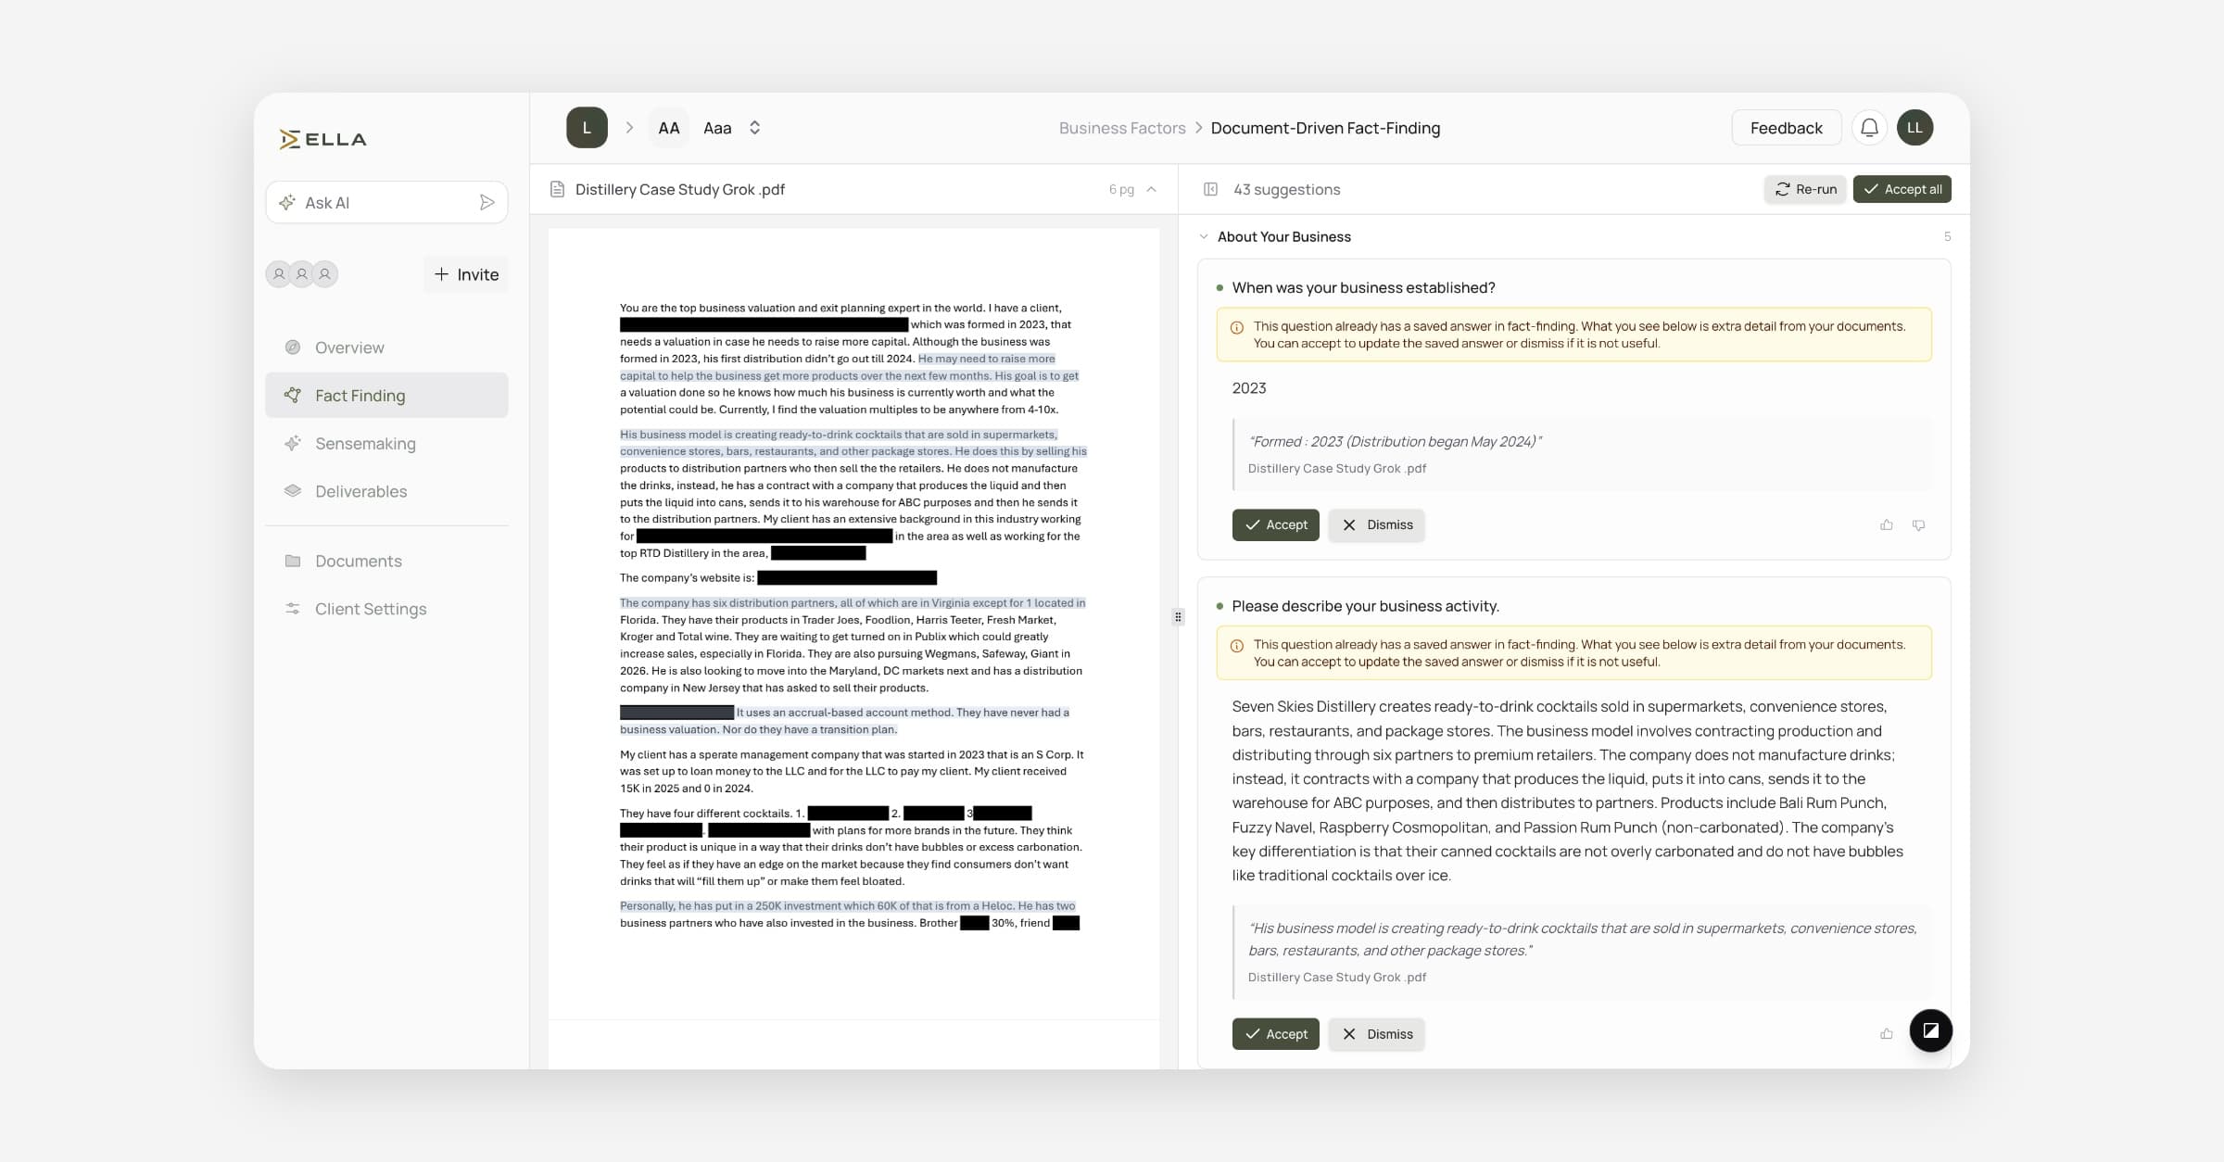This screenshot has width=2224, height=1162.
Task: Open the AA client badge
Action: pyautogui.click(x=669, y=128)
